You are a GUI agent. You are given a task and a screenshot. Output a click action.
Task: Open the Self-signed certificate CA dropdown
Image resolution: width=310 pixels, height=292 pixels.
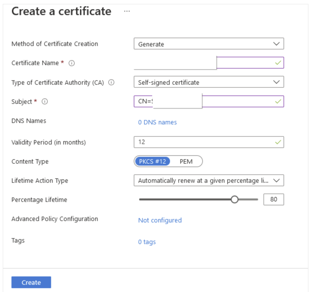point(209,82)
